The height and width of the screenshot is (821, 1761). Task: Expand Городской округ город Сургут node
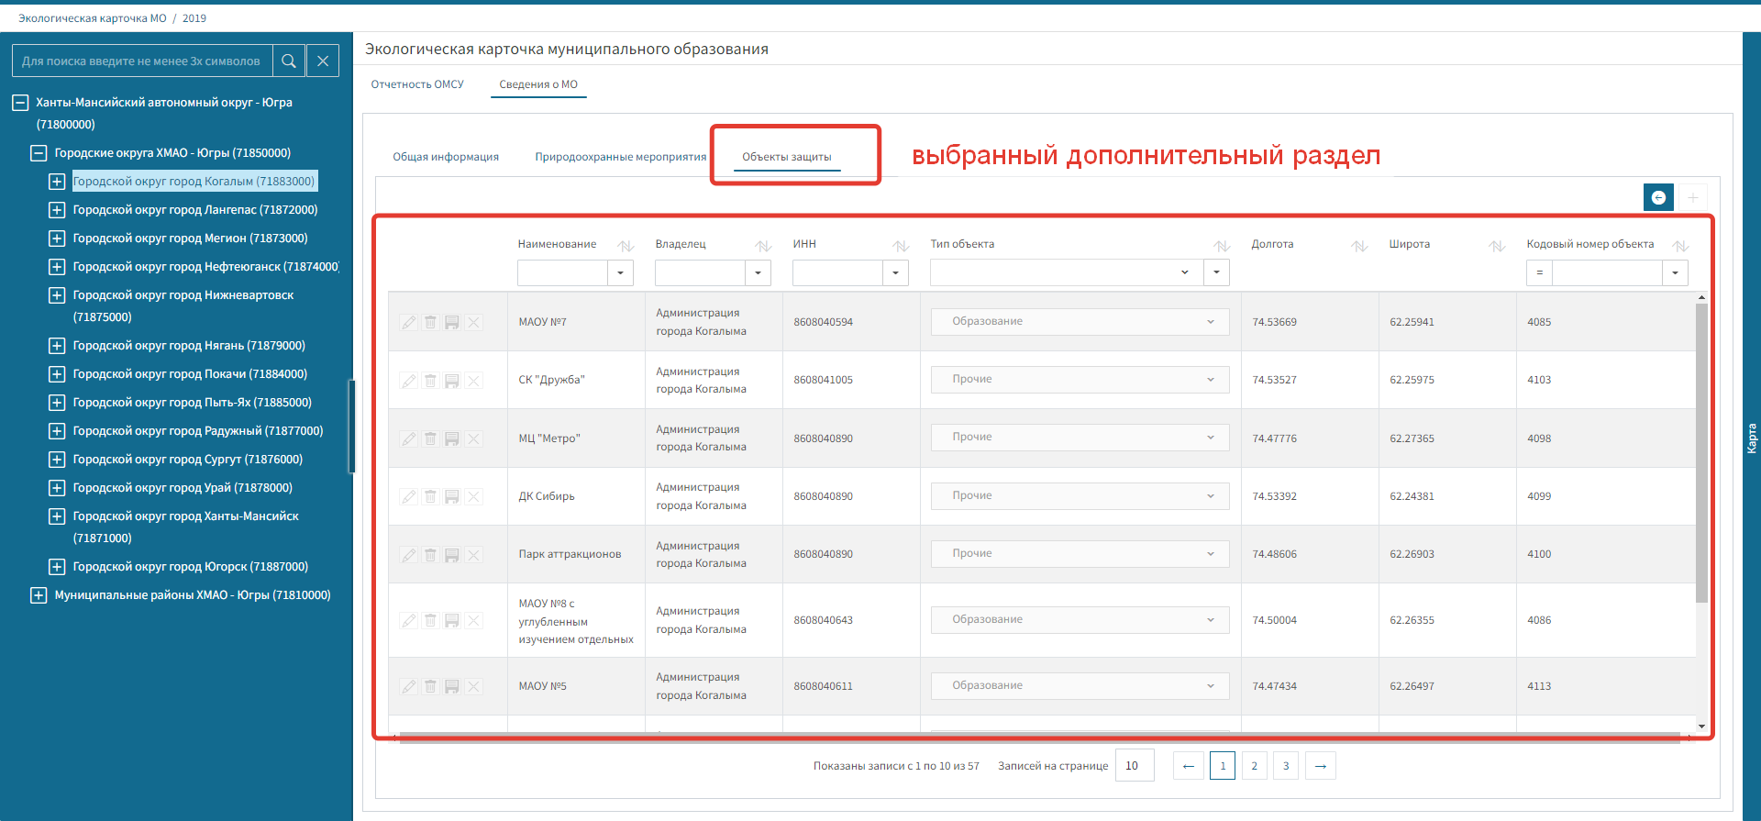point(57,460)
